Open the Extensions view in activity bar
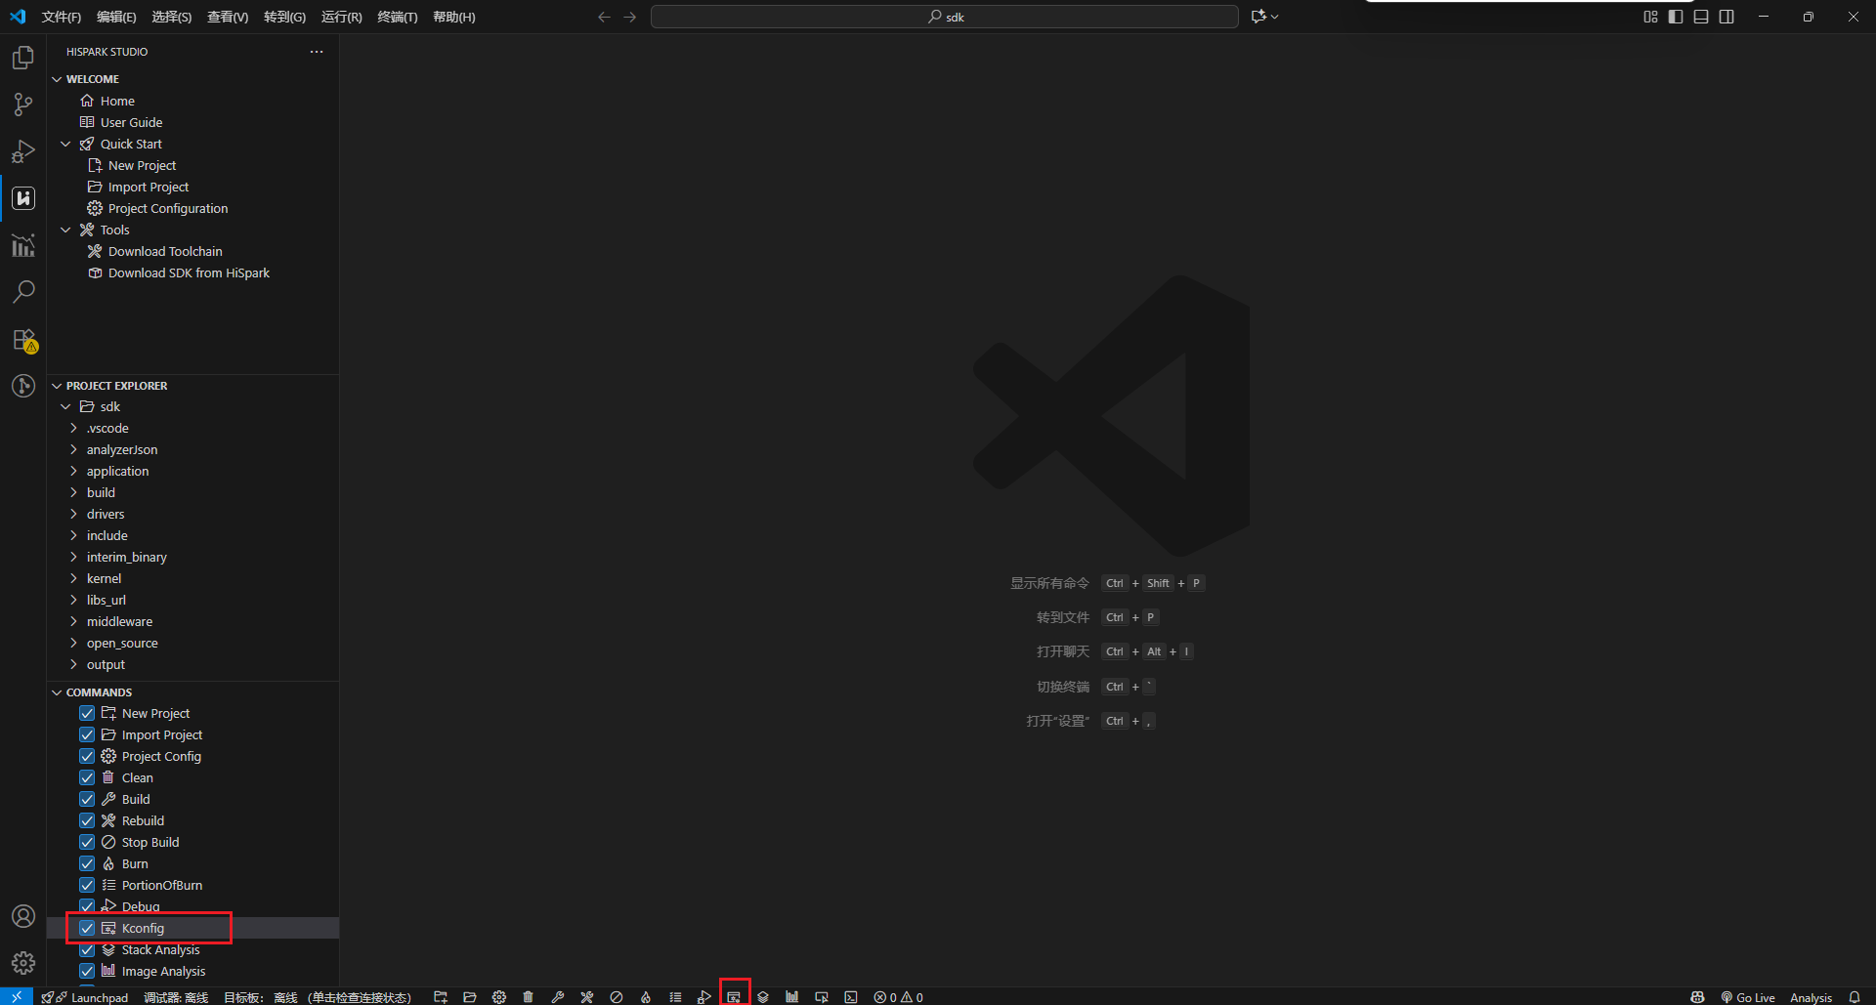The width and height of the screenshot is (1876, 1005). pos(23,340)
